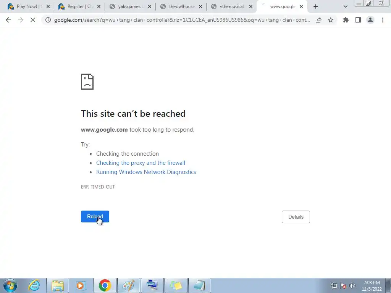
Task: Open Chrome's three-dot menu
Action: tap(383, 20)
